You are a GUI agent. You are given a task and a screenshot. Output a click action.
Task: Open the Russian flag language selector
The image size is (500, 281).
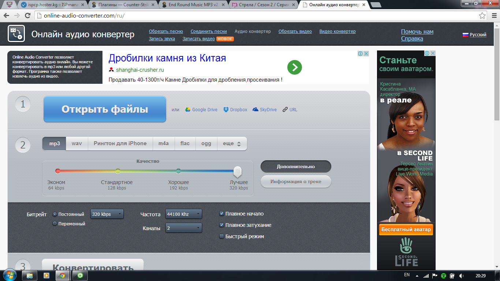click(474, 35)
